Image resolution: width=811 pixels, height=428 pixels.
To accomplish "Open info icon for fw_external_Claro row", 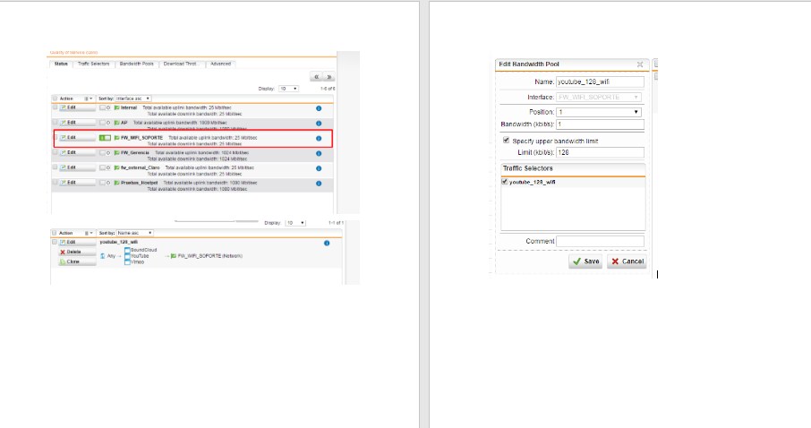I will pyautogui.click(x=319, y=168).
